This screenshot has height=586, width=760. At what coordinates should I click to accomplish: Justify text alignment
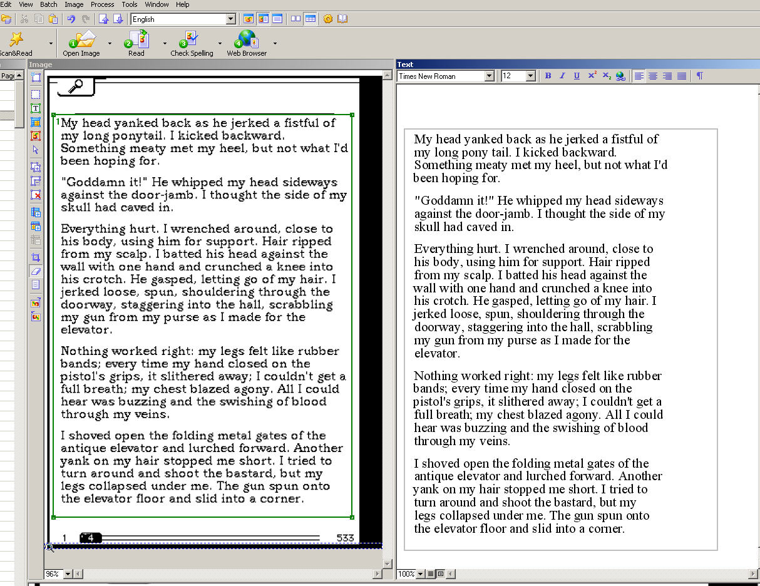click(682, 76)
